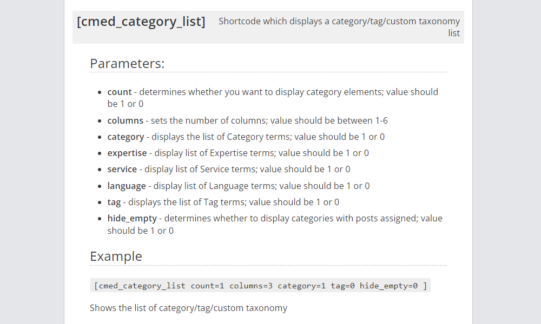Click the [cmed_category_list] shortcode title
This screenshot has width=541, height=324.
point(141,22)
